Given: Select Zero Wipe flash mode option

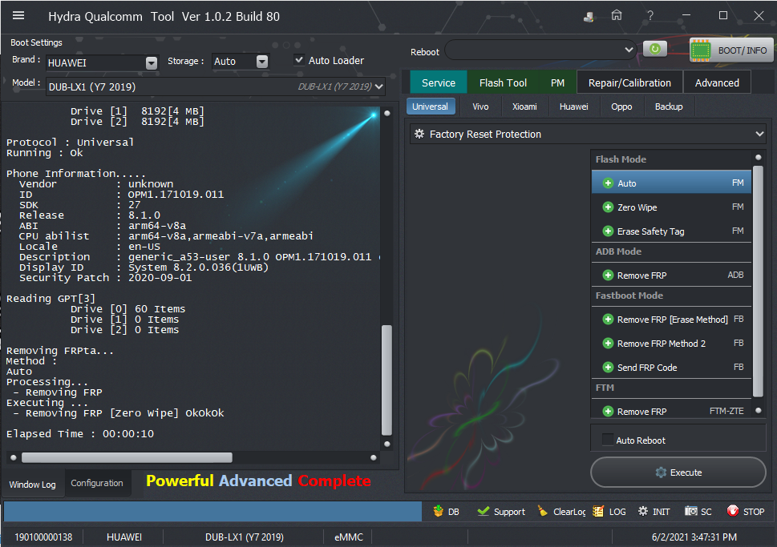Looking at the screenshot, I should (671, 207).
